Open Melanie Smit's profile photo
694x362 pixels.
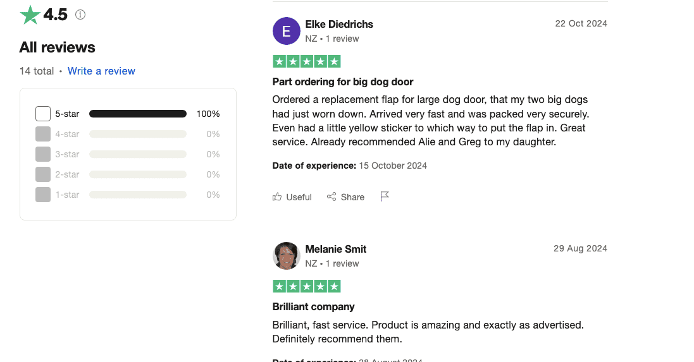pos(286,256)
